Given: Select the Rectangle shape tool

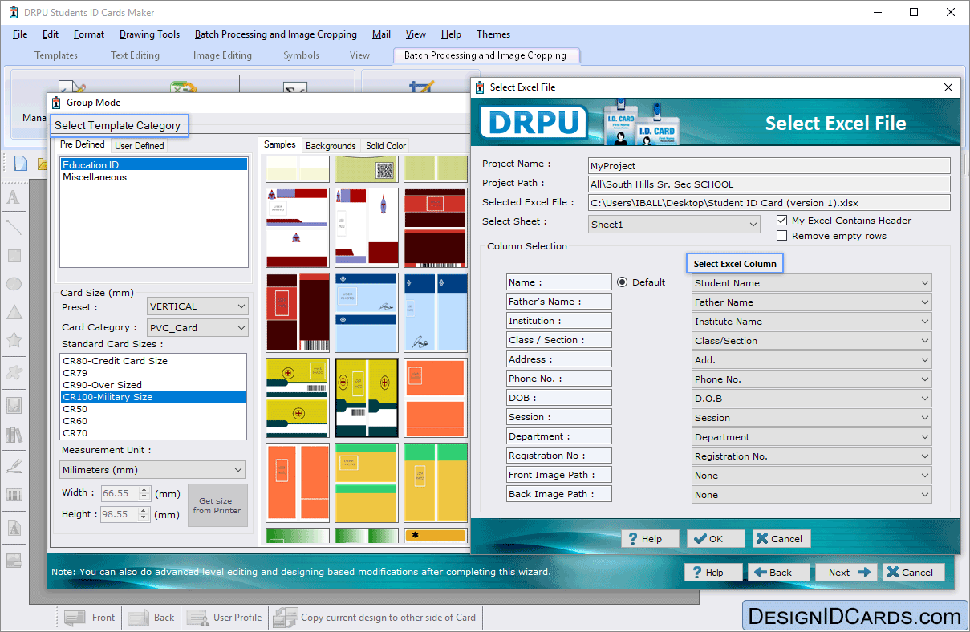Looking at the screenshot, I should (14, 256).
